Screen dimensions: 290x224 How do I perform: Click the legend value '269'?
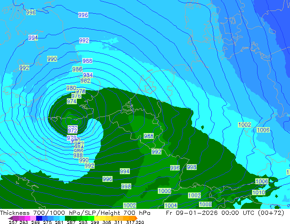[35, 222]
